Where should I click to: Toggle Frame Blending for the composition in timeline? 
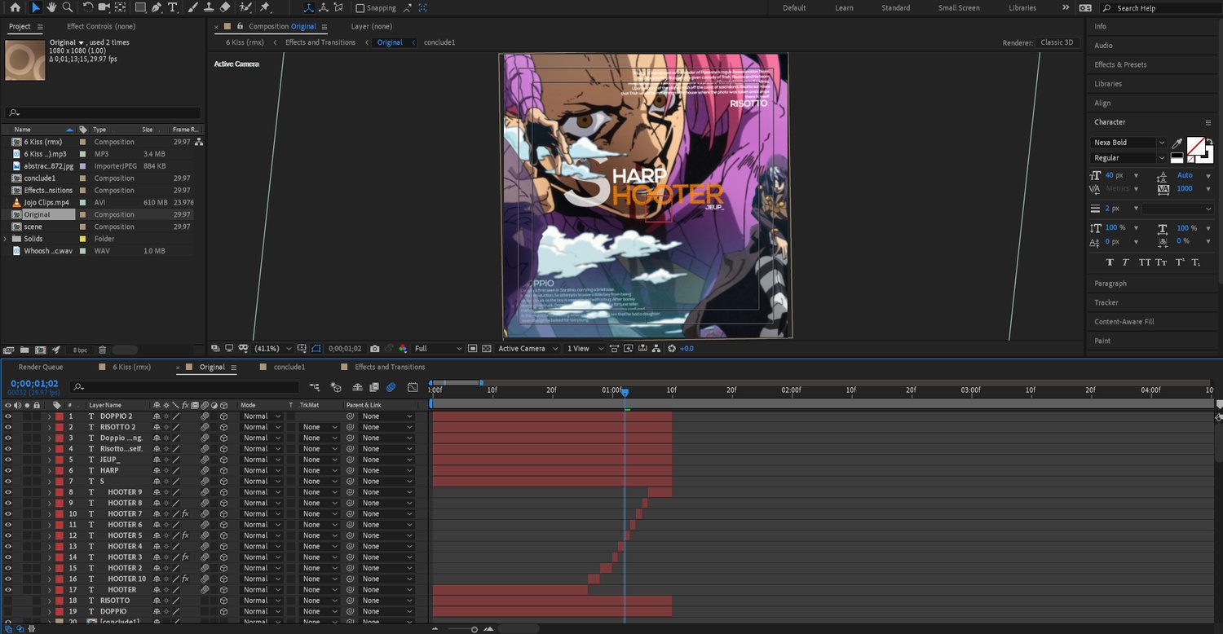click(x=374, y=387)
